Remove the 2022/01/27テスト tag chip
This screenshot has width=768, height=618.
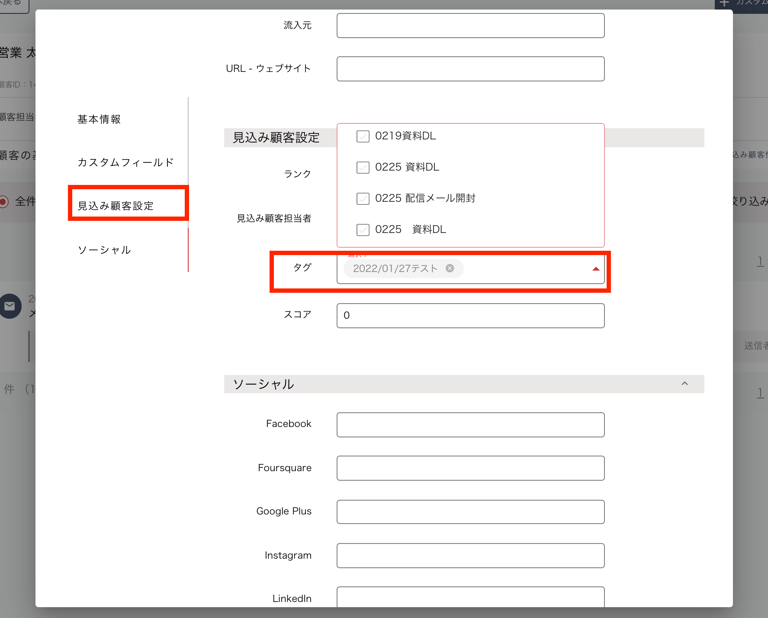click(450, 268)
